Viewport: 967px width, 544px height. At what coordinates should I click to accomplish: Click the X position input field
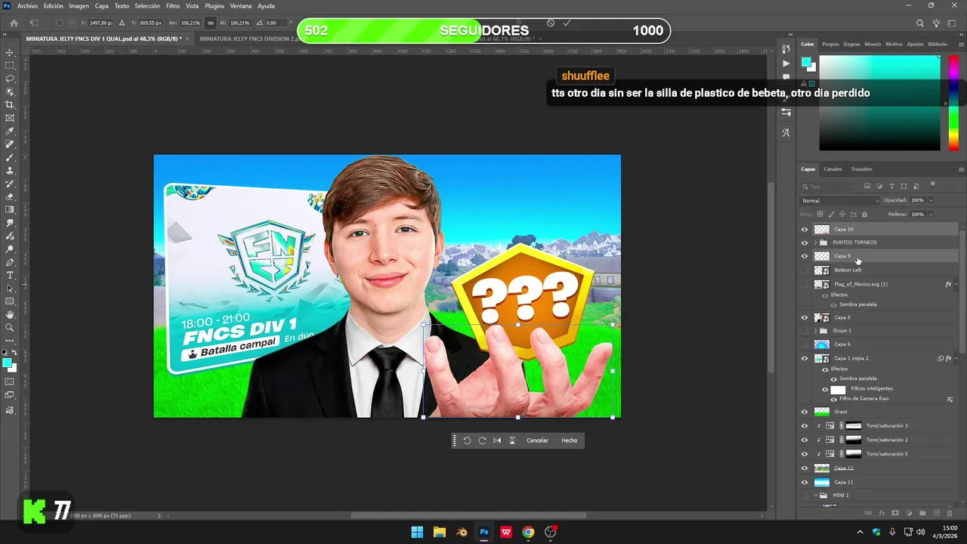tap(100, 23)
